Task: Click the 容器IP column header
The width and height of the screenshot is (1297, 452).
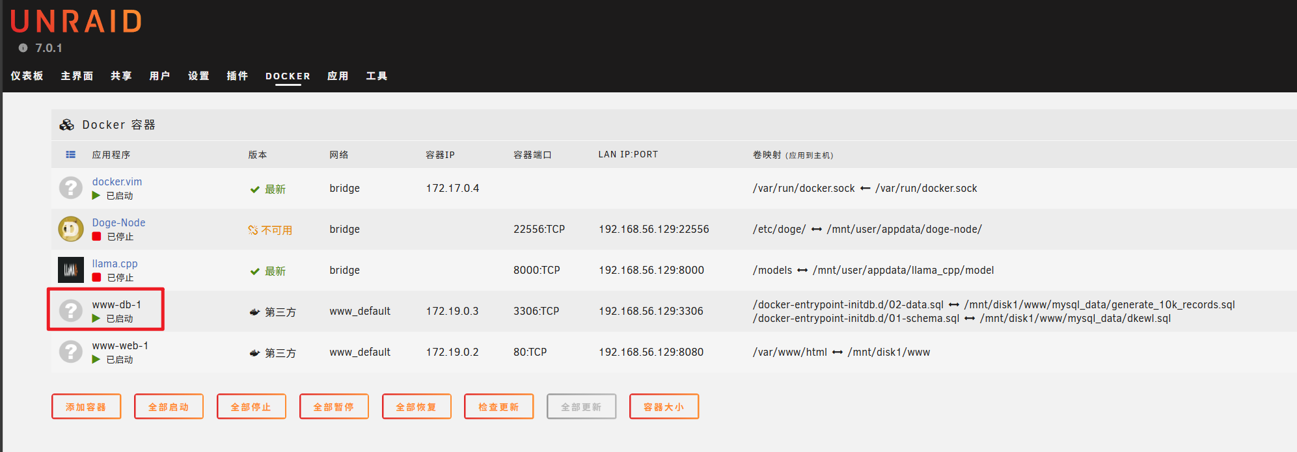Action: (x=440, y=155)
